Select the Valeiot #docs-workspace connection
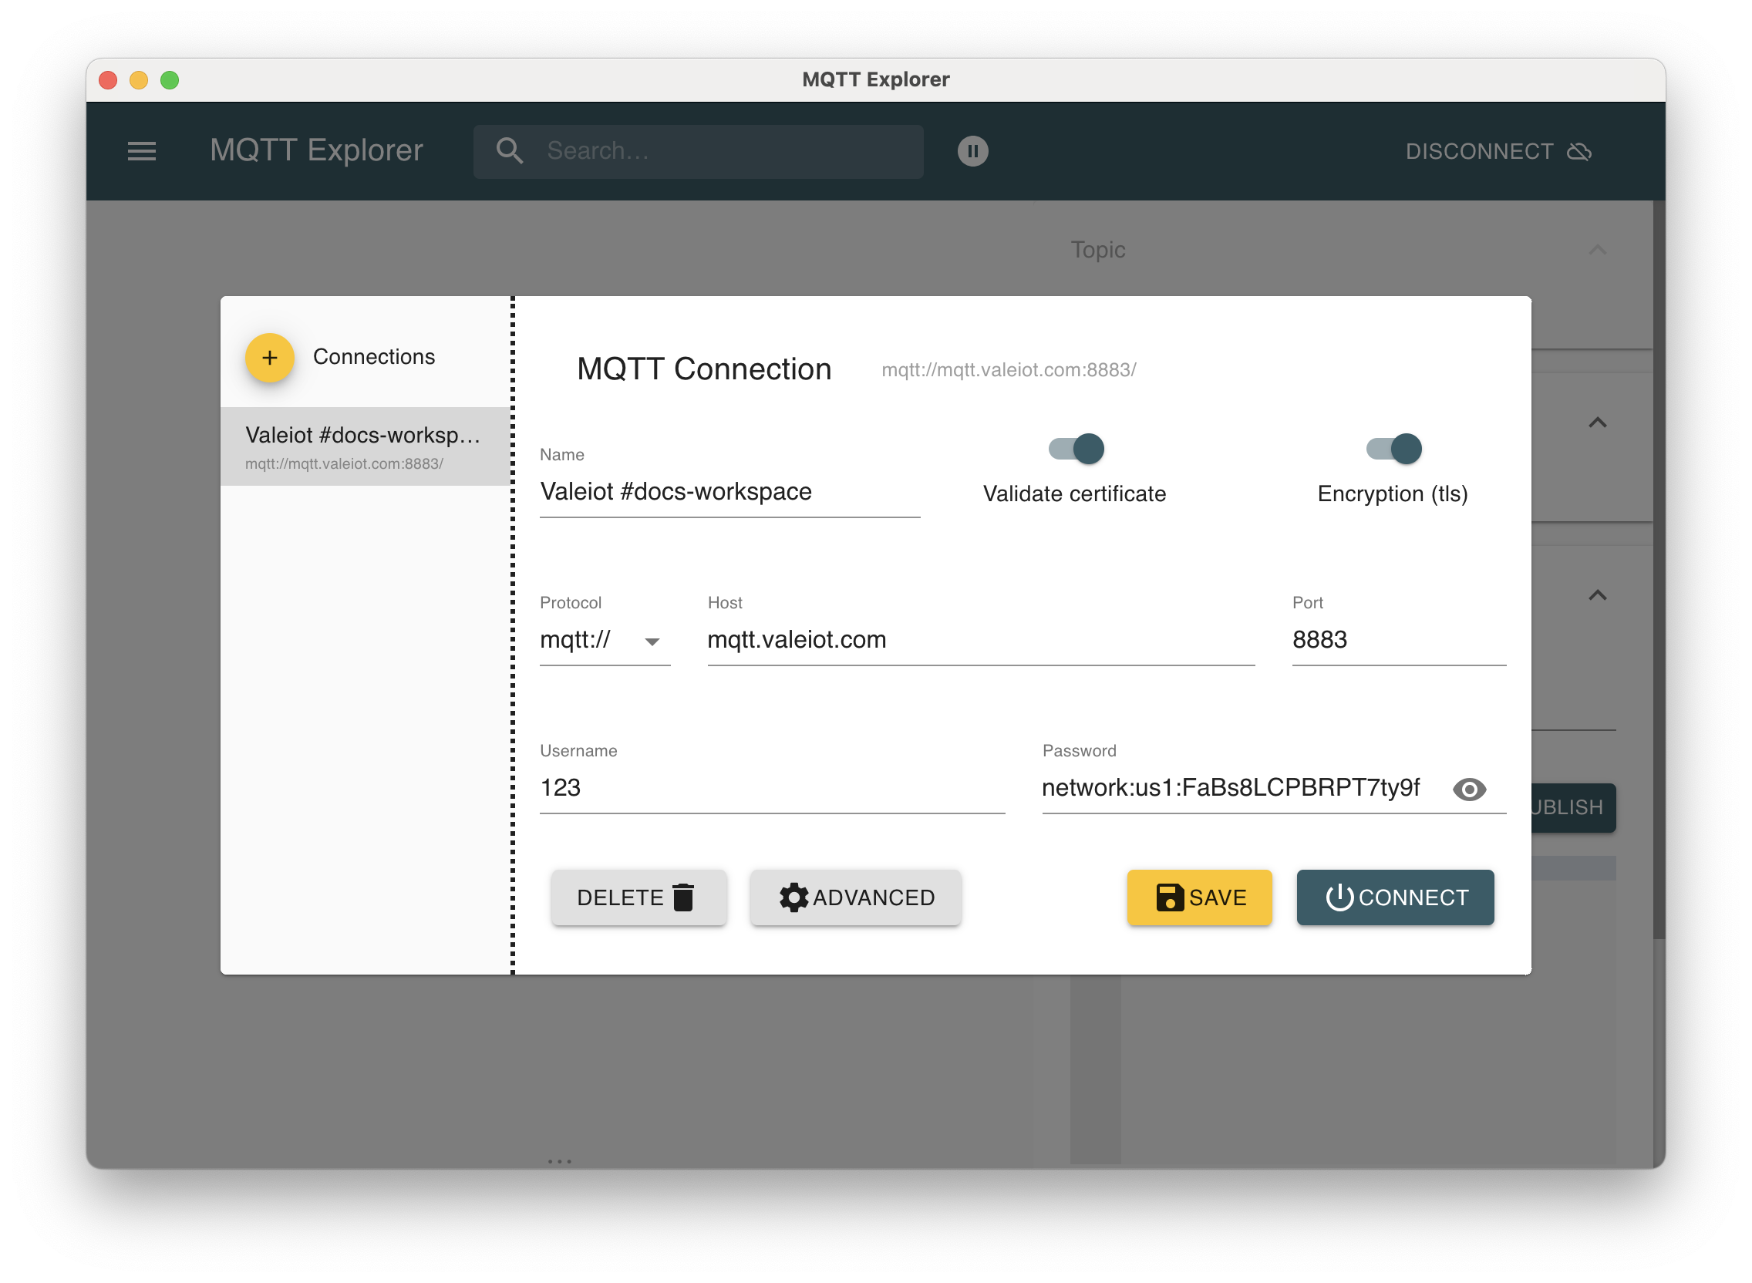The height and width of the screenshot is (1283, 1752). pyautogui.click(x=364, y=446)
